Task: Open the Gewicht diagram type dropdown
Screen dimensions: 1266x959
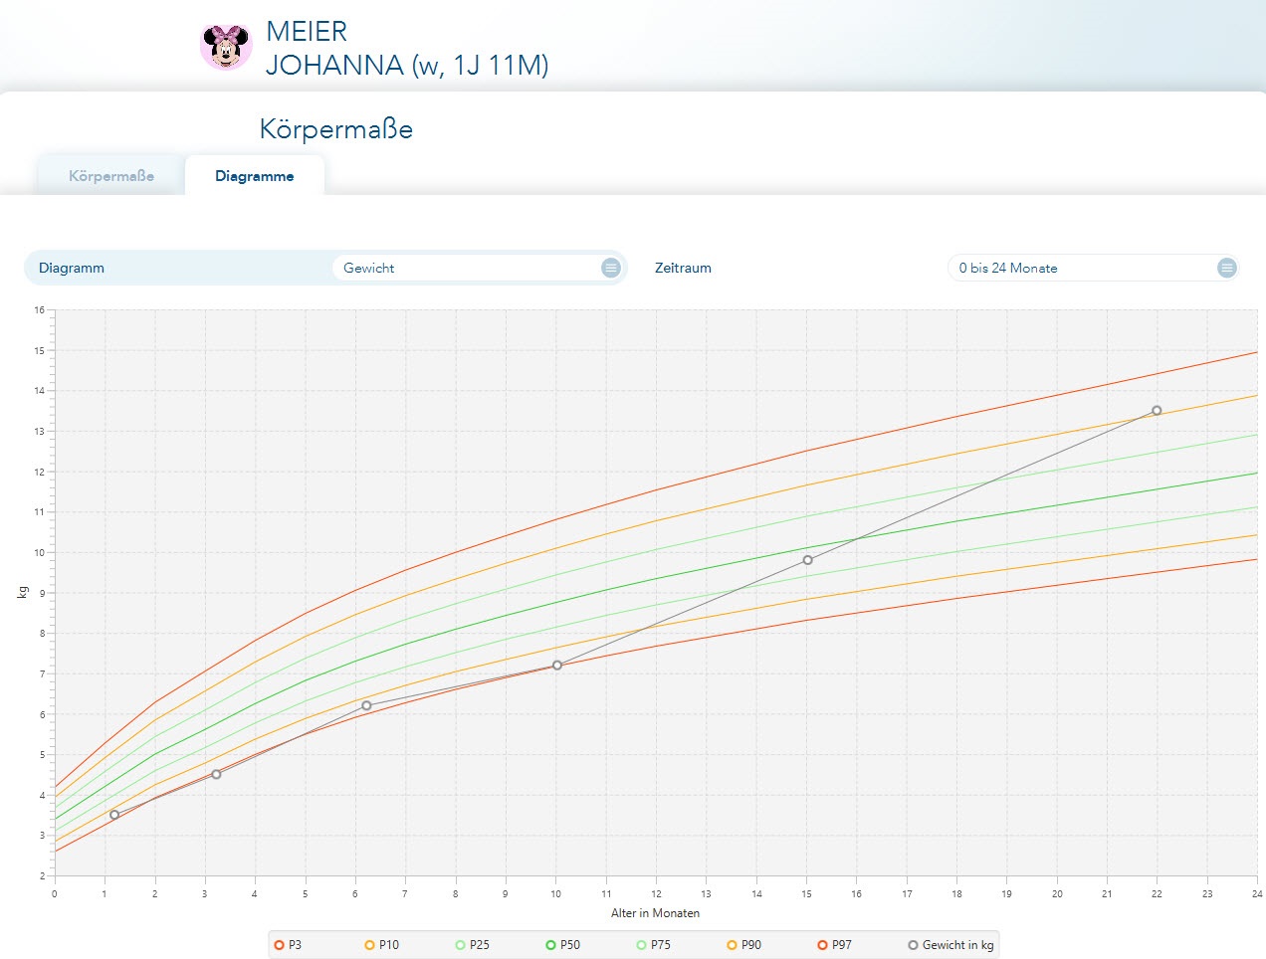Action: [479, 268]
